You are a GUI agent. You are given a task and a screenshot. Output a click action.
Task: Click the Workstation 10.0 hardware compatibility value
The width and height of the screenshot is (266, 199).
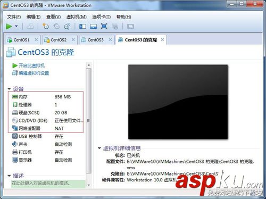click(152, 180)
